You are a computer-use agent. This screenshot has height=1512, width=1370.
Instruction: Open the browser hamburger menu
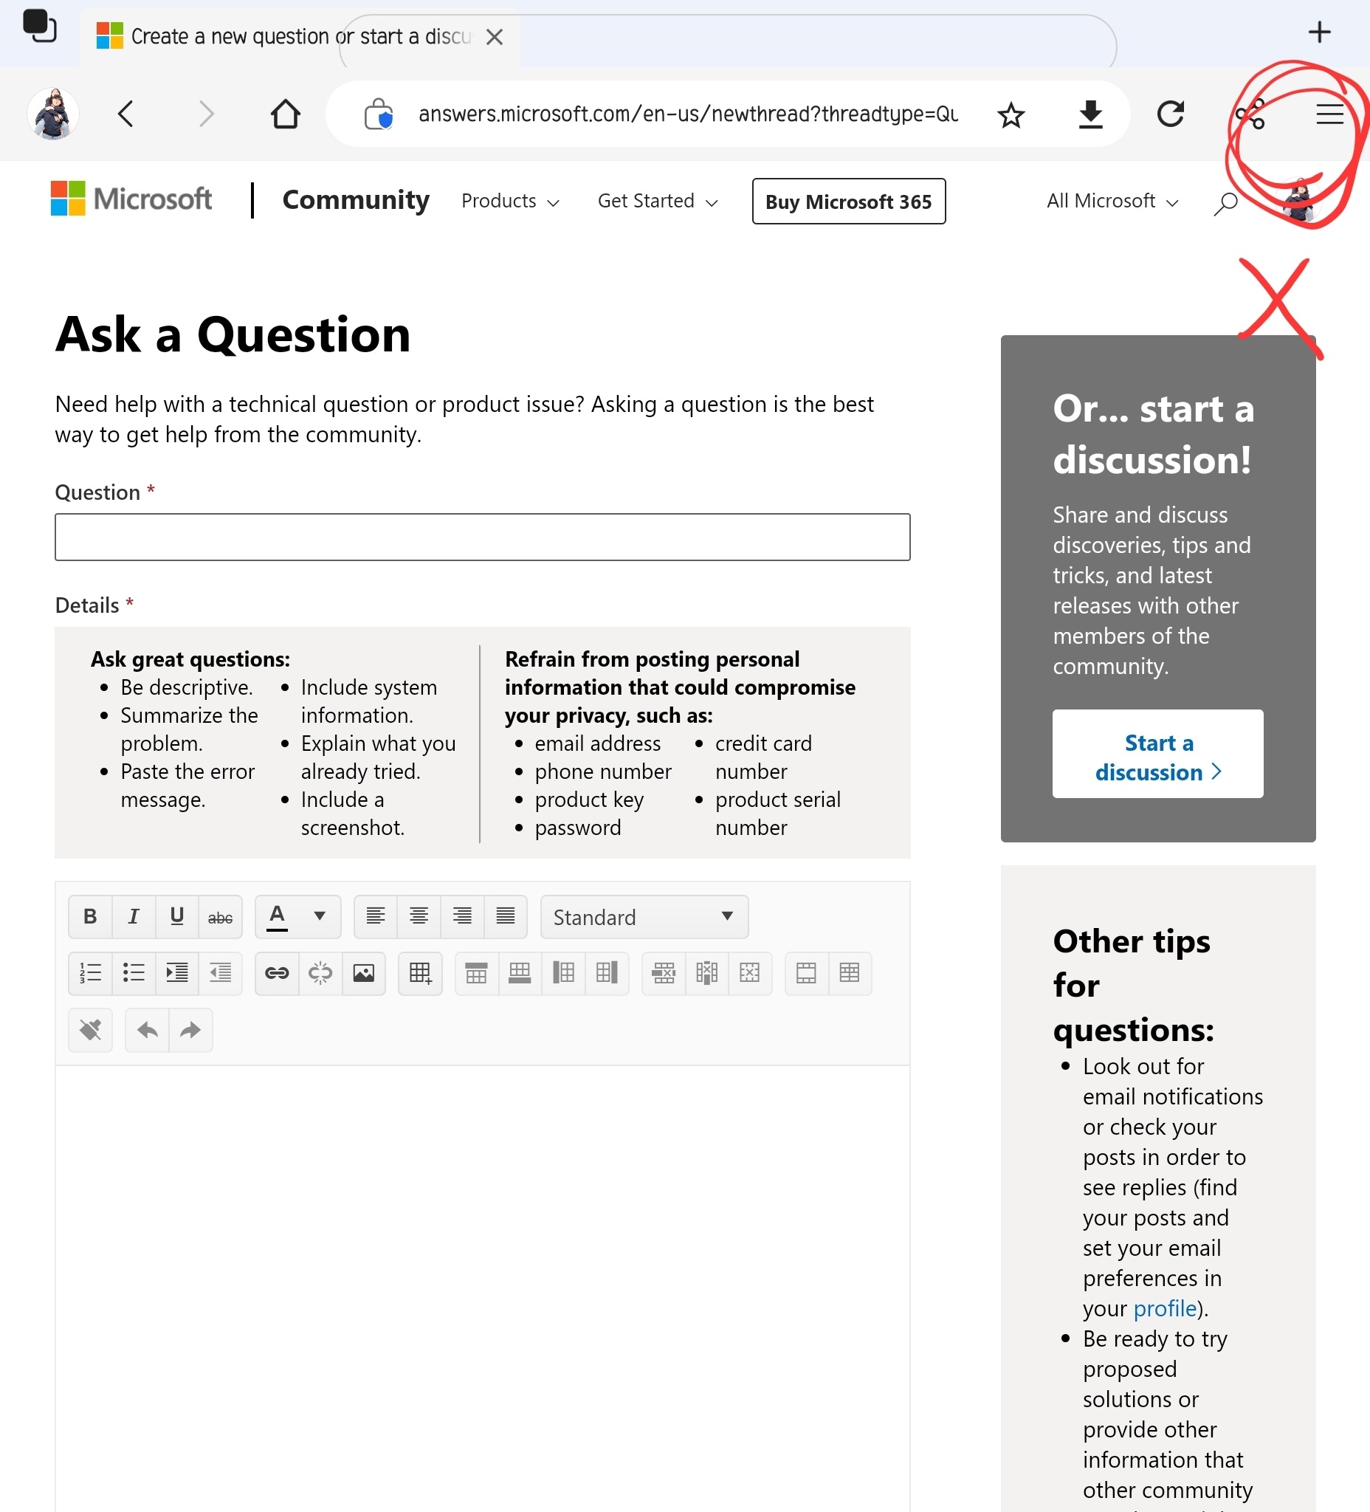pyautogui.click(x=1329, y=114)
